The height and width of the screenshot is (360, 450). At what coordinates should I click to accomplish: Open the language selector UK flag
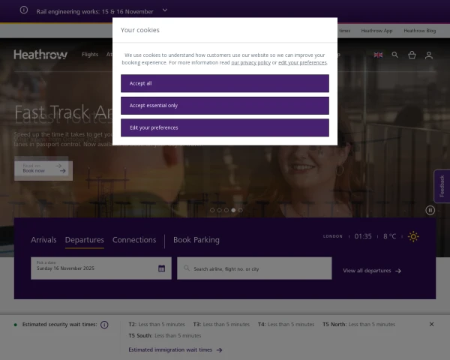click(378, 55)
